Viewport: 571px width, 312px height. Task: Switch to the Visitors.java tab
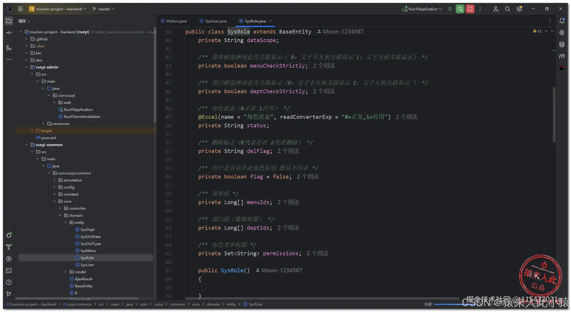(174, 21)
